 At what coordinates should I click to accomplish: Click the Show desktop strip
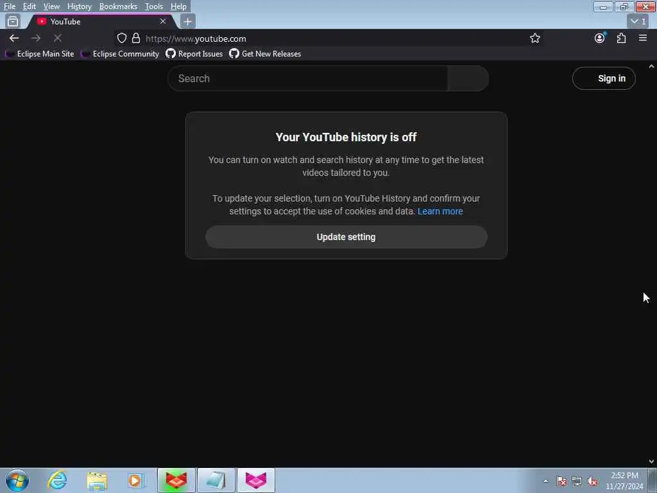click(x=653, y=480)
